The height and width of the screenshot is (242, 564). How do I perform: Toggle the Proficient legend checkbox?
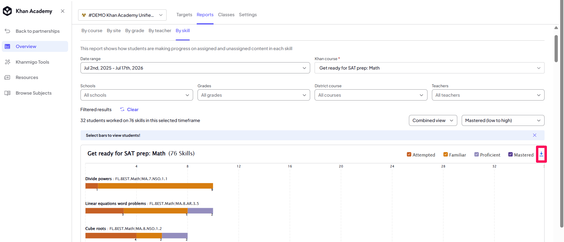[476, 154]
